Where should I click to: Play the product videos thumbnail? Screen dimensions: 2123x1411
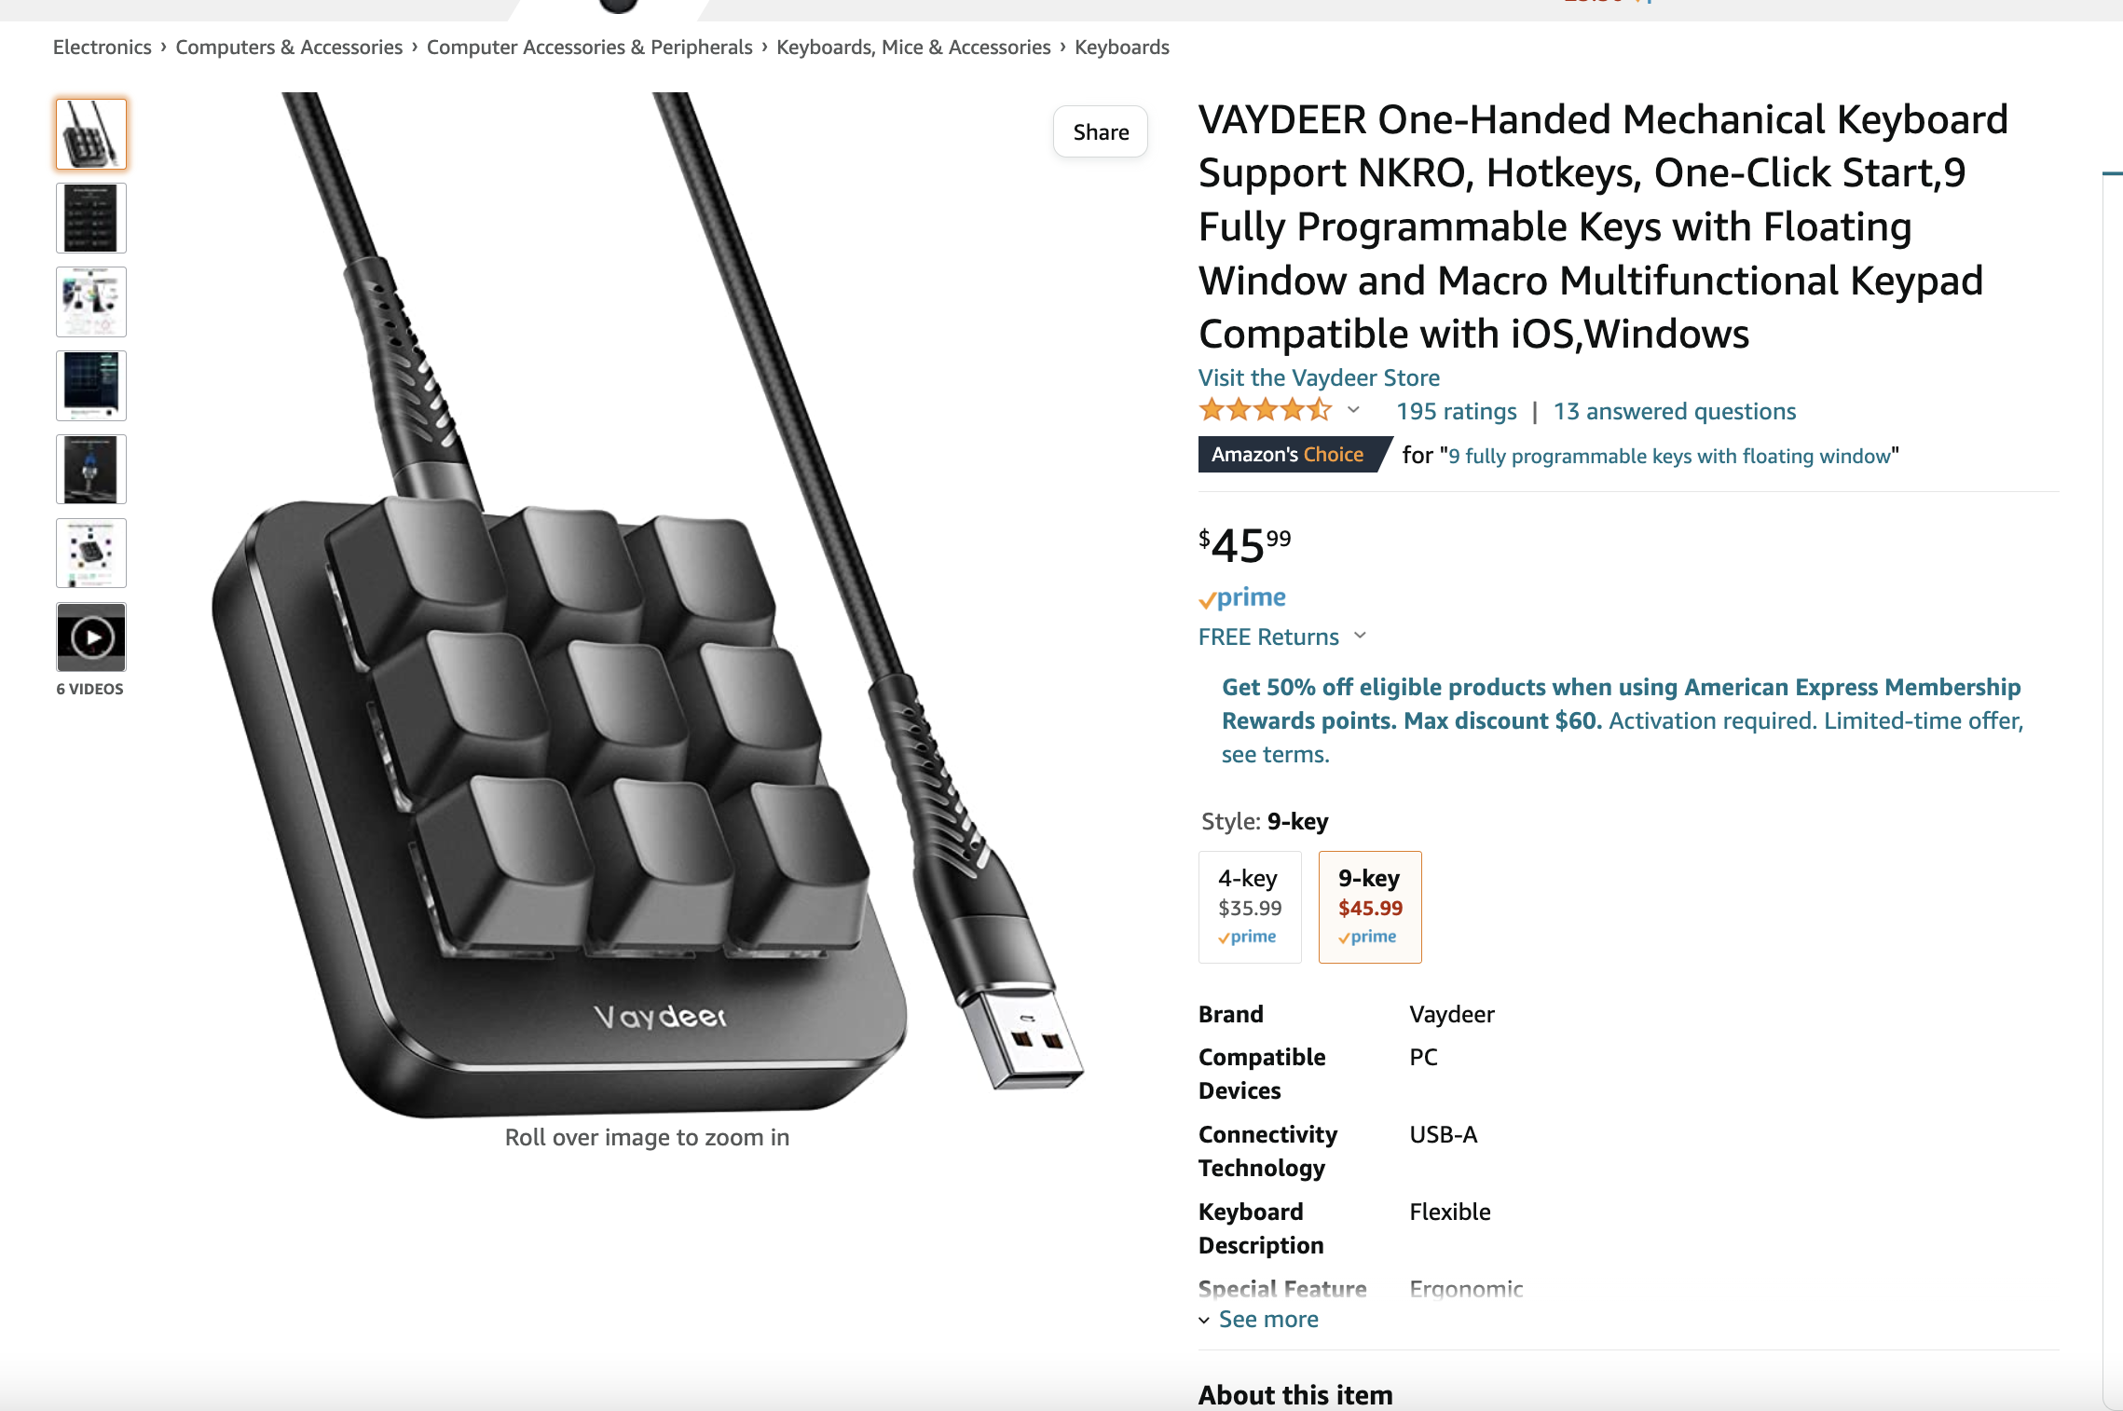tap(91, 637)
